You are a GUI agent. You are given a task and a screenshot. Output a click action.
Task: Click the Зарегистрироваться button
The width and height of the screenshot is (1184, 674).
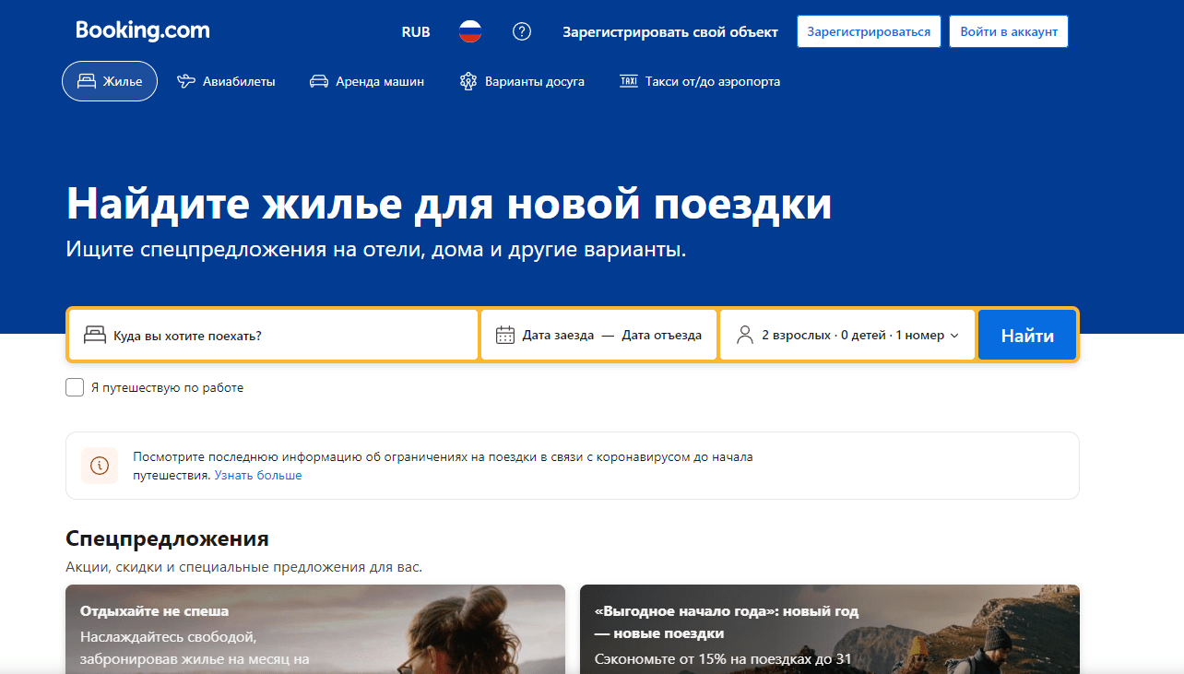(x=869, y=31)
